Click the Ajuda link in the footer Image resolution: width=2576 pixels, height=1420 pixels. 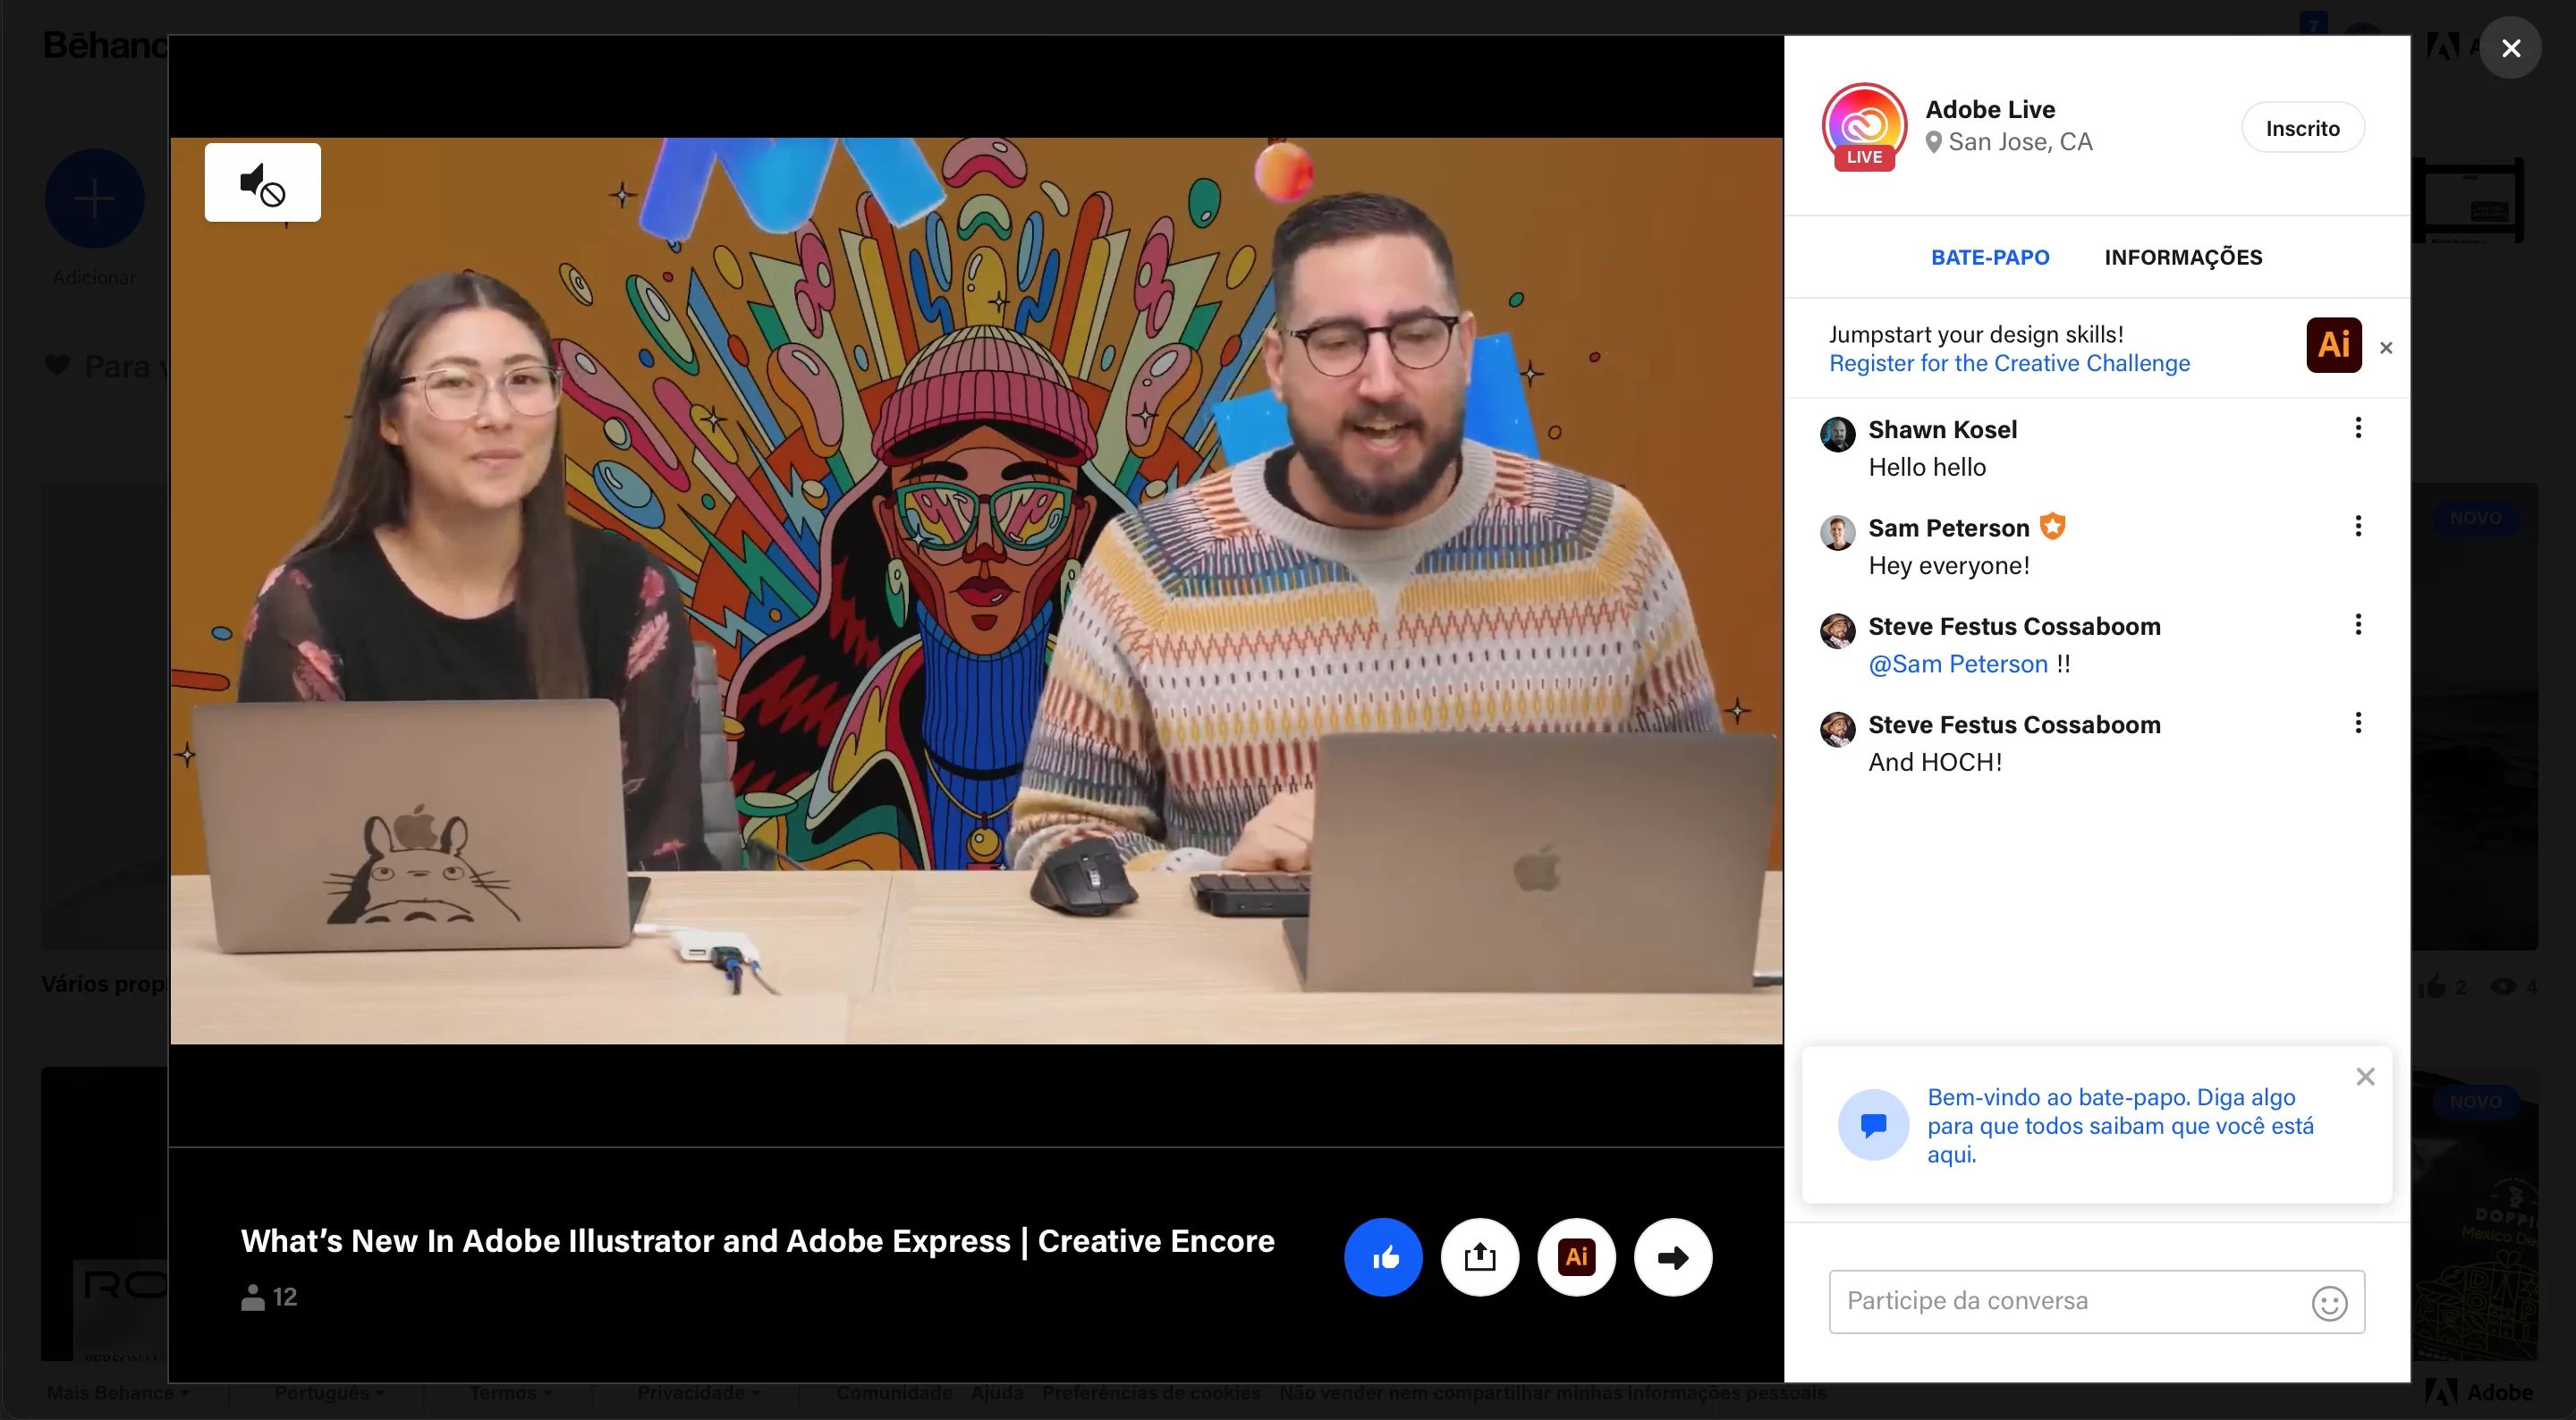[x=996, y=1392]
